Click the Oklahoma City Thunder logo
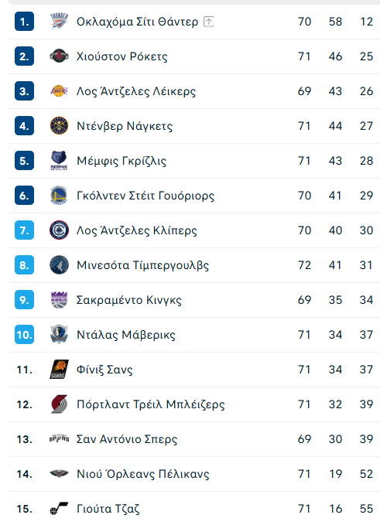The height and width of the screenshot is (525, 380). tap(59, 21)
